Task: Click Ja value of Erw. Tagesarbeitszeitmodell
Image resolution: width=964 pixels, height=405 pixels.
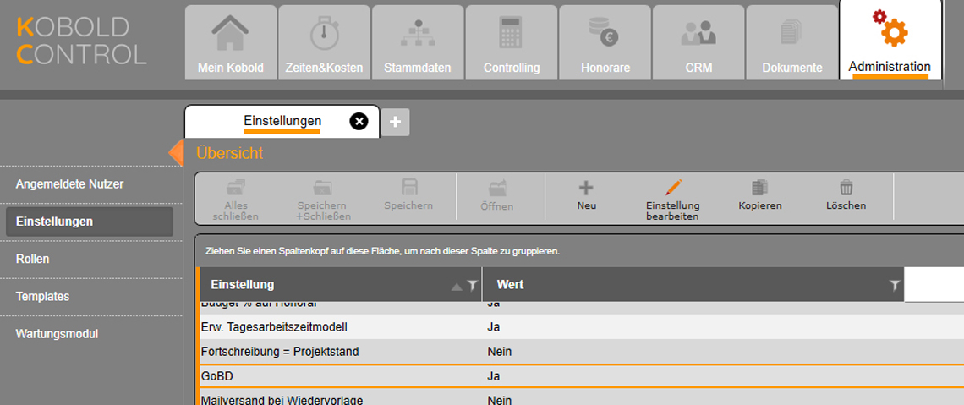Action: (493, 327)
